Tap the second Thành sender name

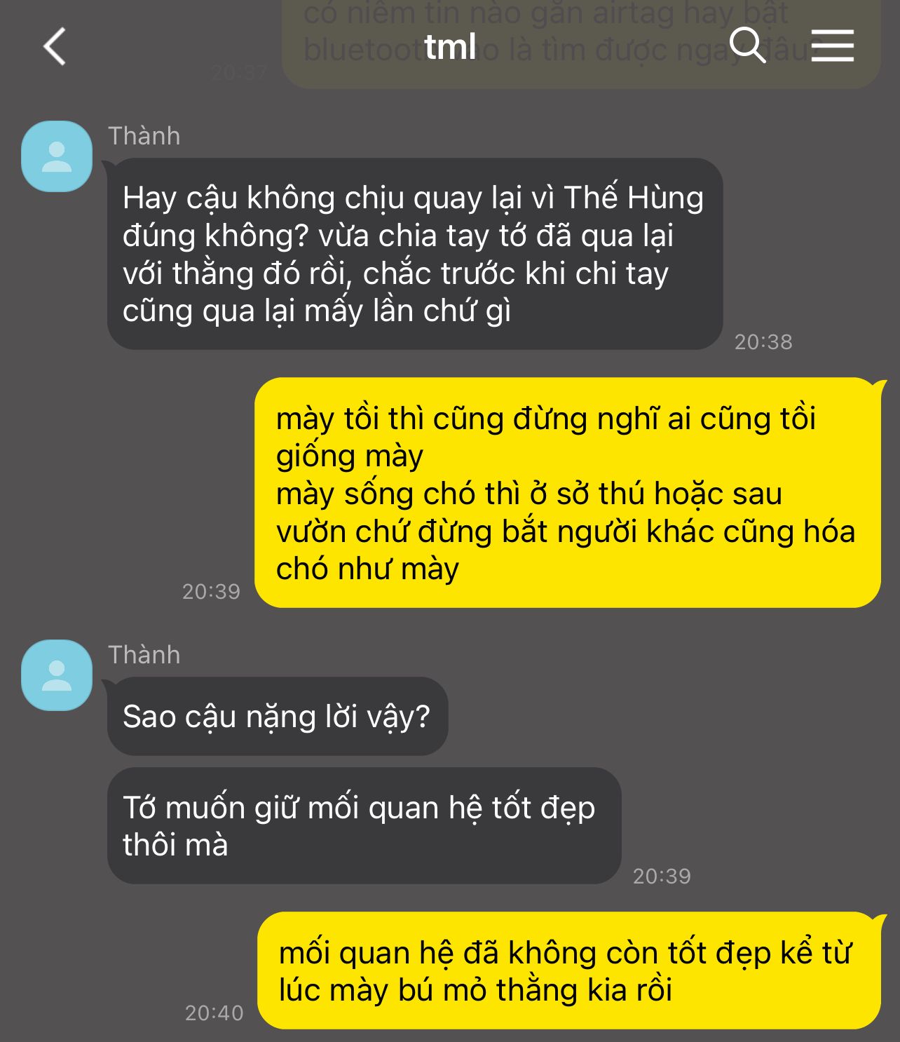coord(144,654)
